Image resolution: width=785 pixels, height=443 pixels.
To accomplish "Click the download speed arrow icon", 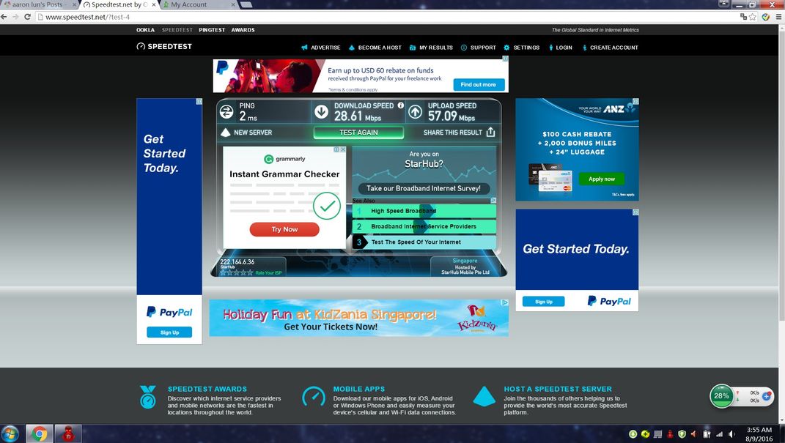I will click(x=322, y=112).
